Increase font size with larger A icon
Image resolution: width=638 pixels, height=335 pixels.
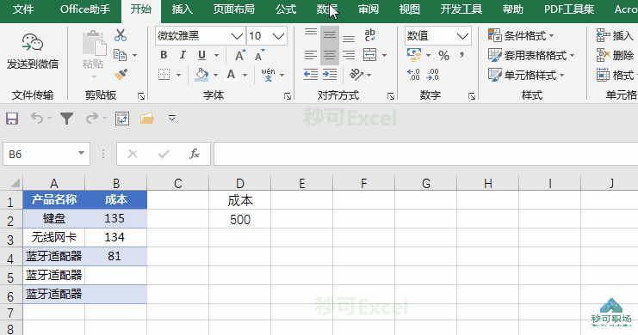click(x=240, y=55)
